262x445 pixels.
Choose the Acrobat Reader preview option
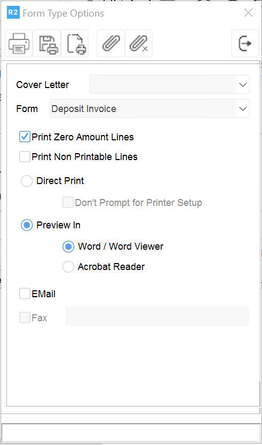coord(68,267)
